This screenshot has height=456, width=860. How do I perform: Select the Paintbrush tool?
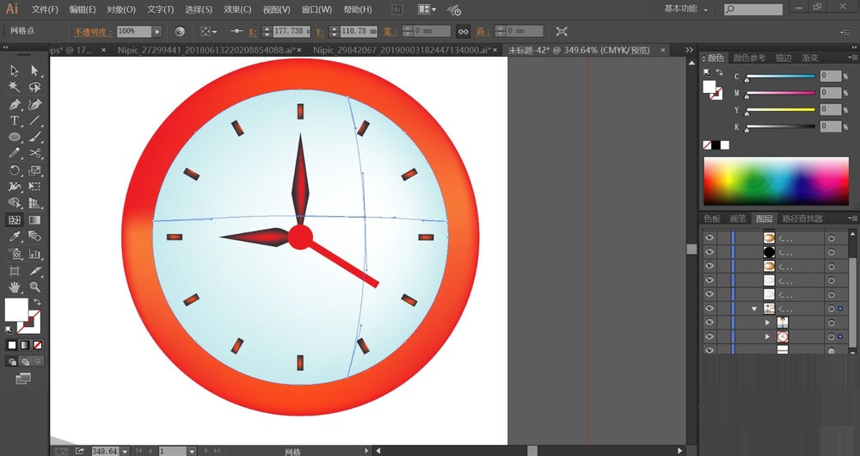click(x=34, y=137)
